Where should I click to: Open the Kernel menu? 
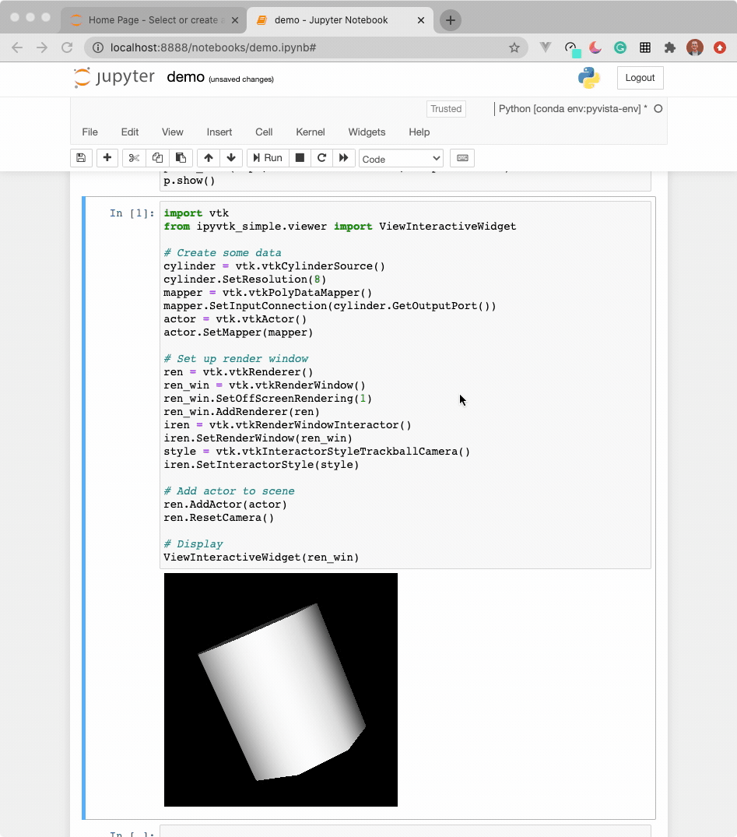click(310, 132)
